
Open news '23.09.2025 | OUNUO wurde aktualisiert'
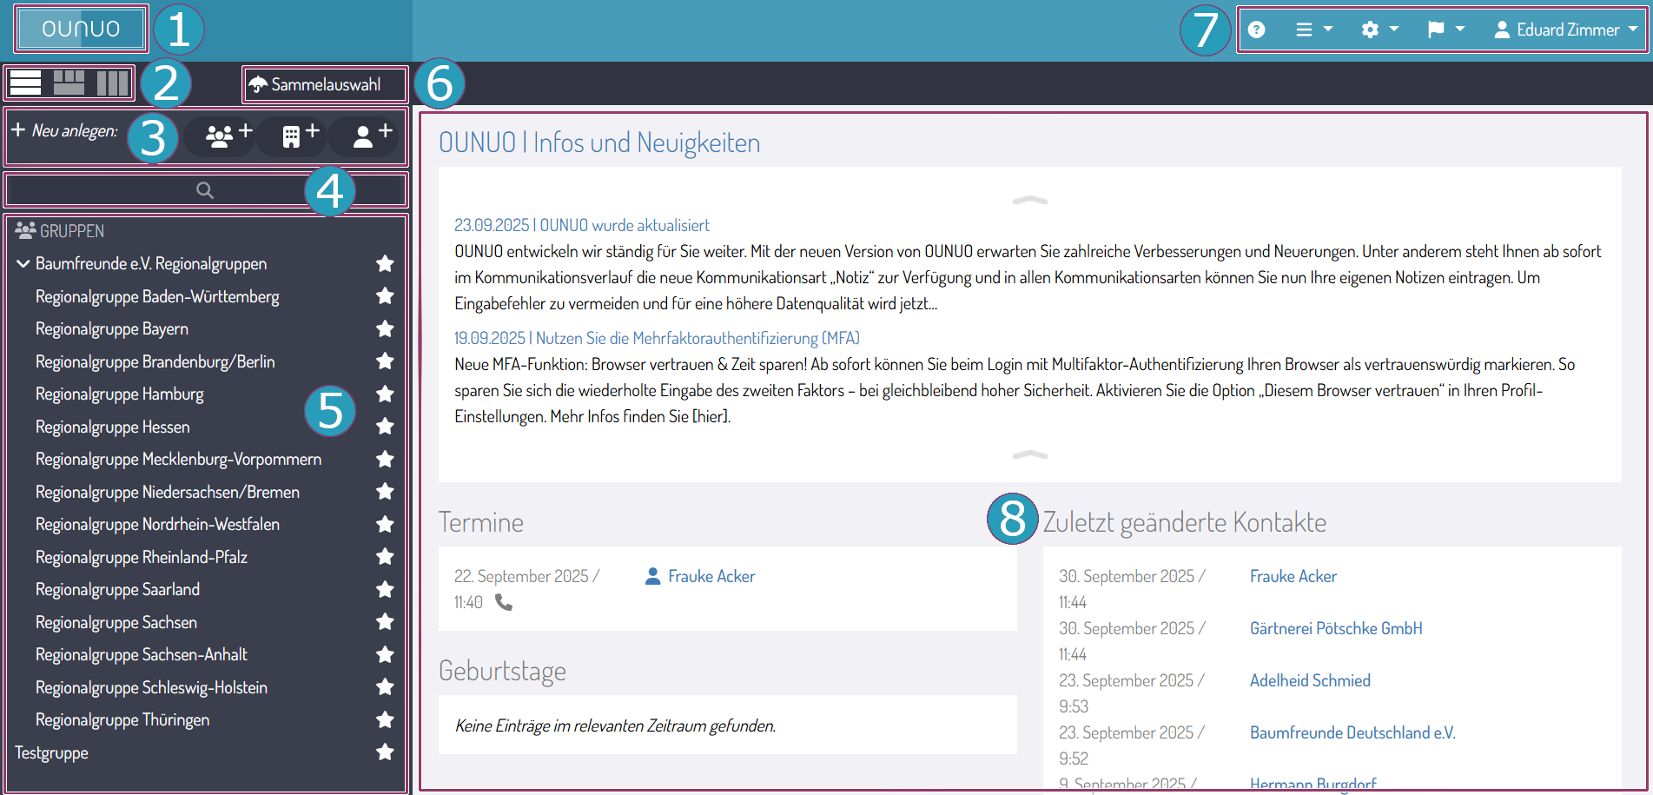click(582, 225)
